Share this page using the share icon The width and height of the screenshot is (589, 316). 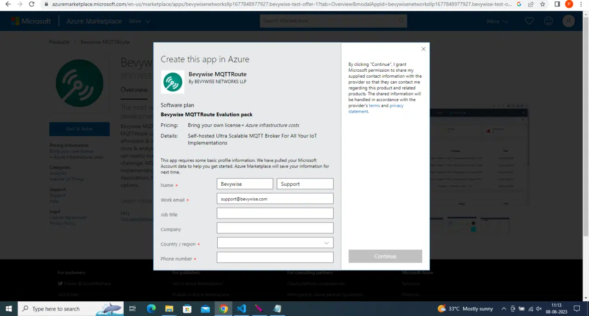(x=531, y=4)
